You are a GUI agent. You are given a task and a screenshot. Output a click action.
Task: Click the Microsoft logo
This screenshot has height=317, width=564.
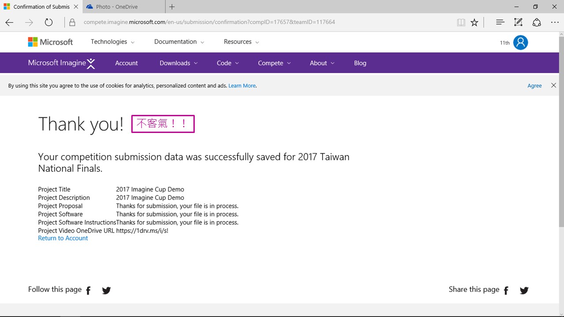pyautogui.click(x=50, y=42)
